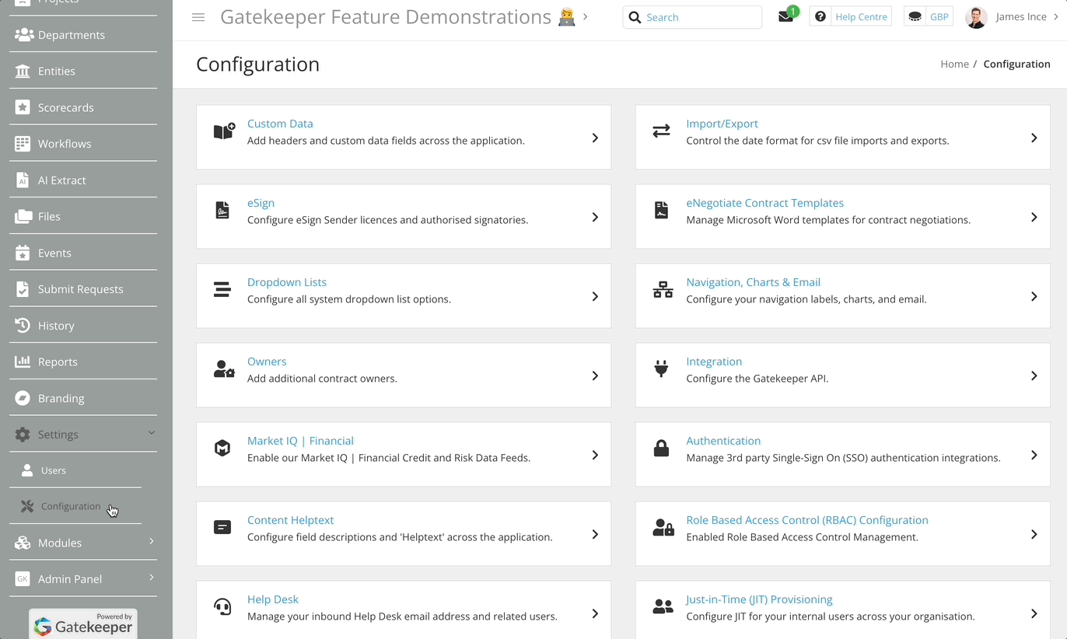Click the Content Helptext message icon

click(222, 527)
